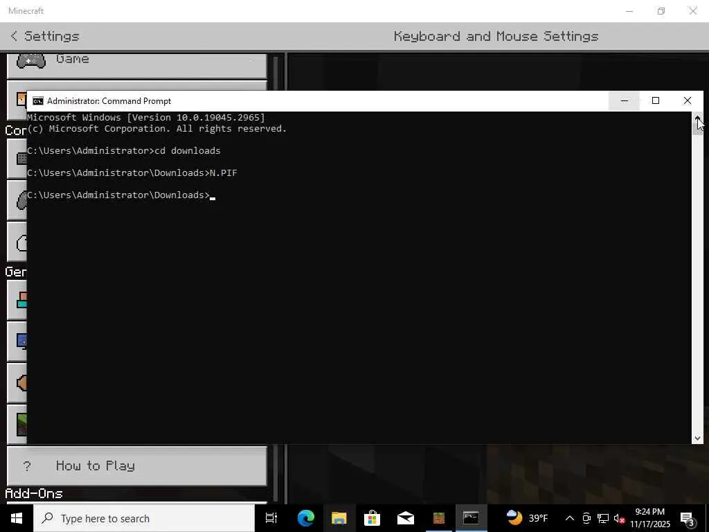Open How to Play in Minecraft sidebar

click(x=137, y=465)
